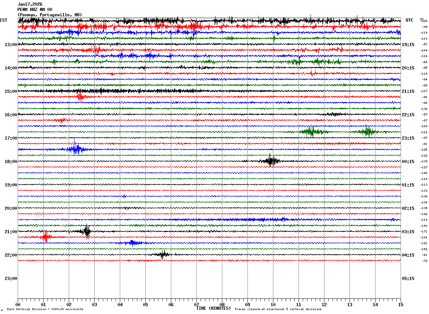Click the date label 'Jan17,2026'
This screenshot has height=314, width=429.
[30, 4]
